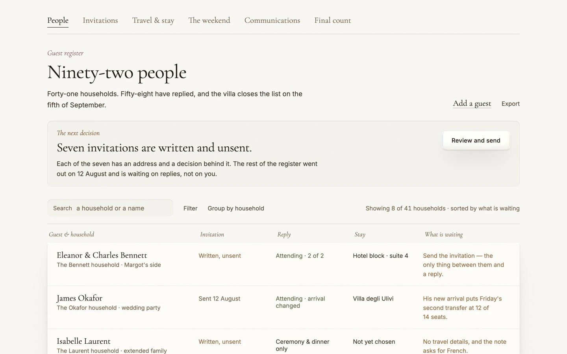Toggle Group by household
Screen dimensions: 567x354
236,208
